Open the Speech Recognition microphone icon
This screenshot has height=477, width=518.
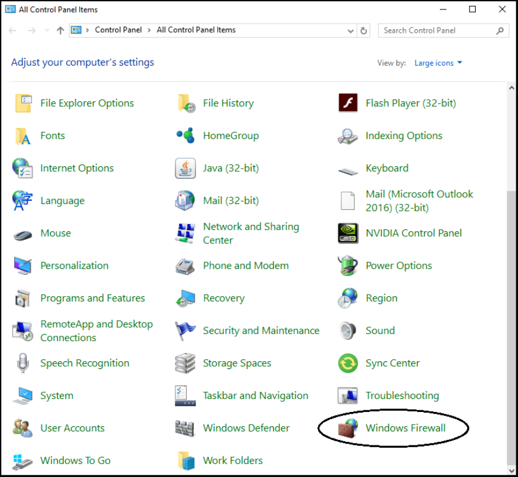point(23,363)
